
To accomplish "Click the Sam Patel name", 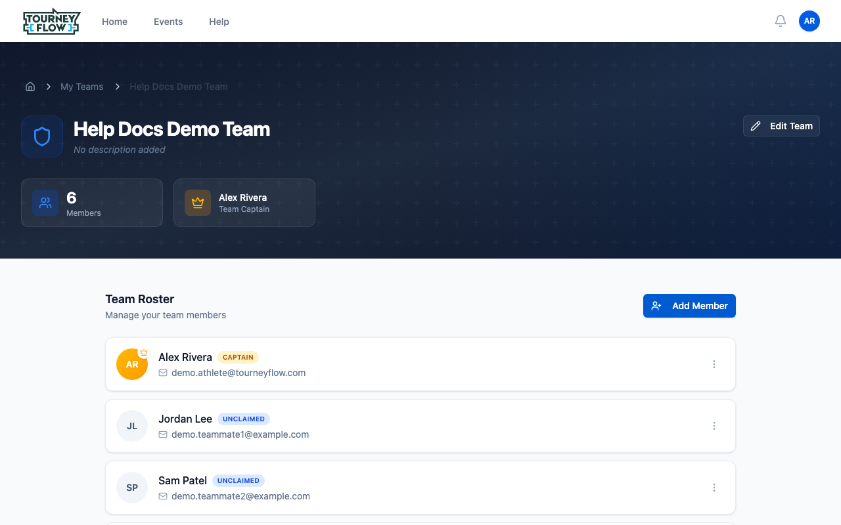I will [x=183, y=481].
